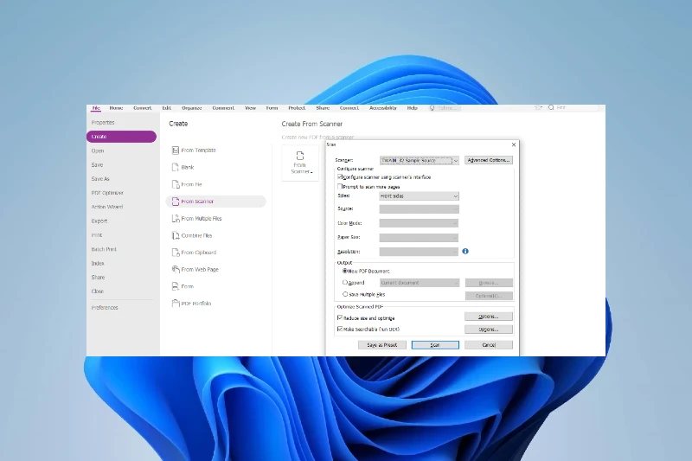
Task: Select the New PDF Document radio button
Action: (x=345, y=271)
